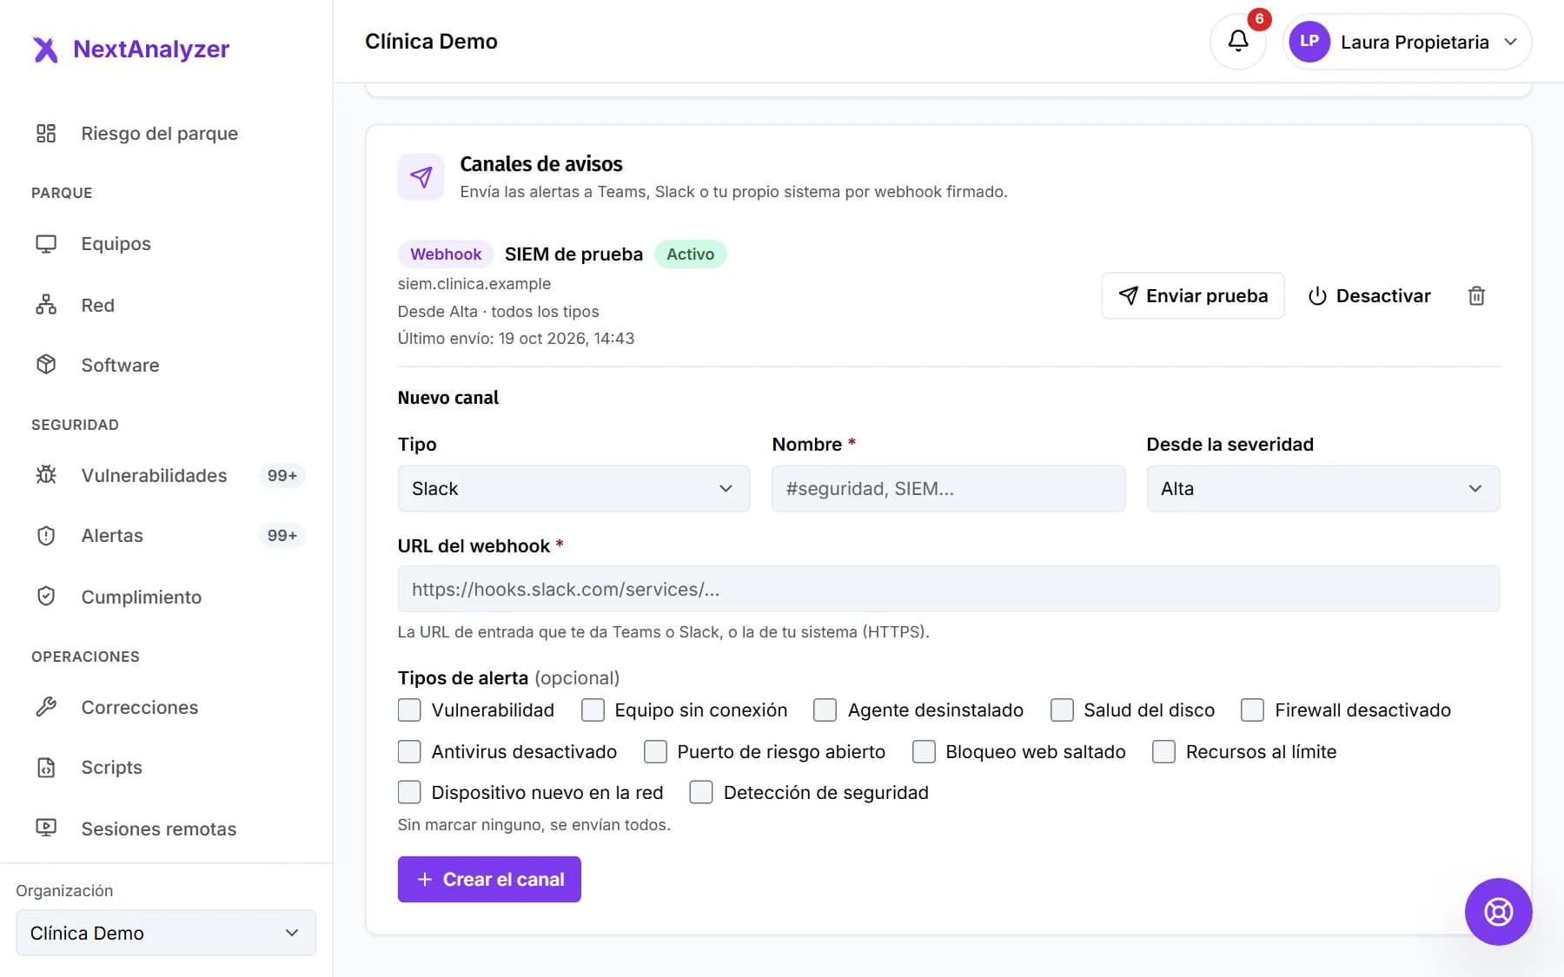Screen dimensions: 1564x977
Task: Click the Riesgo del parque dashboard icon
Action: (x=46, y=133)
